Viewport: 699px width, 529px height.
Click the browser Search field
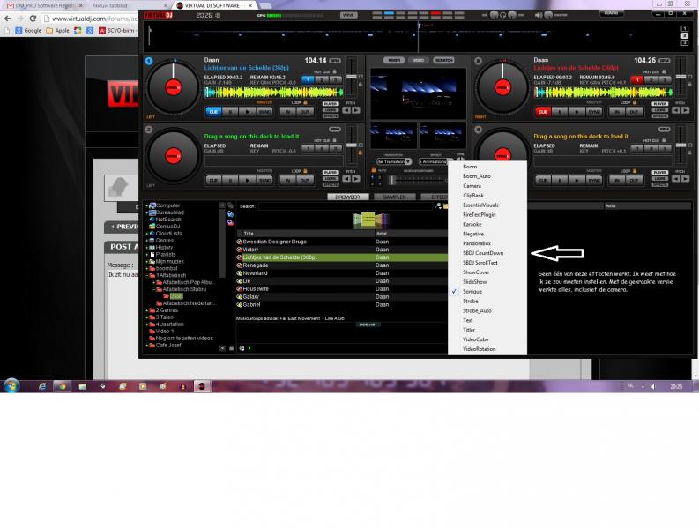[345, 206]
